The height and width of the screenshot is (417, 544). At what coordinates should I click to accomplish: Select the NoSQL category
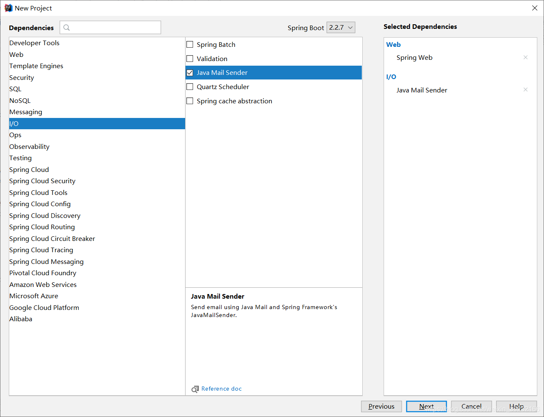pyautogui.click(x=97, y=100)
